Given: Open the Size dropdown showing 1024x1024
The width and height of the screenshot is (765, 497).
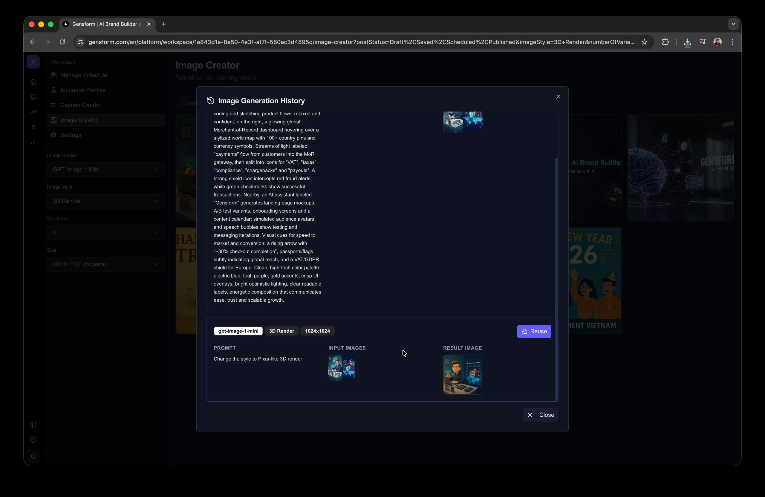Looking at the screenshot, I should click(105, 264).
